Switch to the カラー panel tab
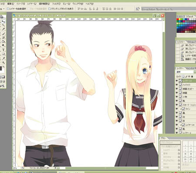Image resolution: width=196 pixels, height=173 pixels. (x=181, y=17)
